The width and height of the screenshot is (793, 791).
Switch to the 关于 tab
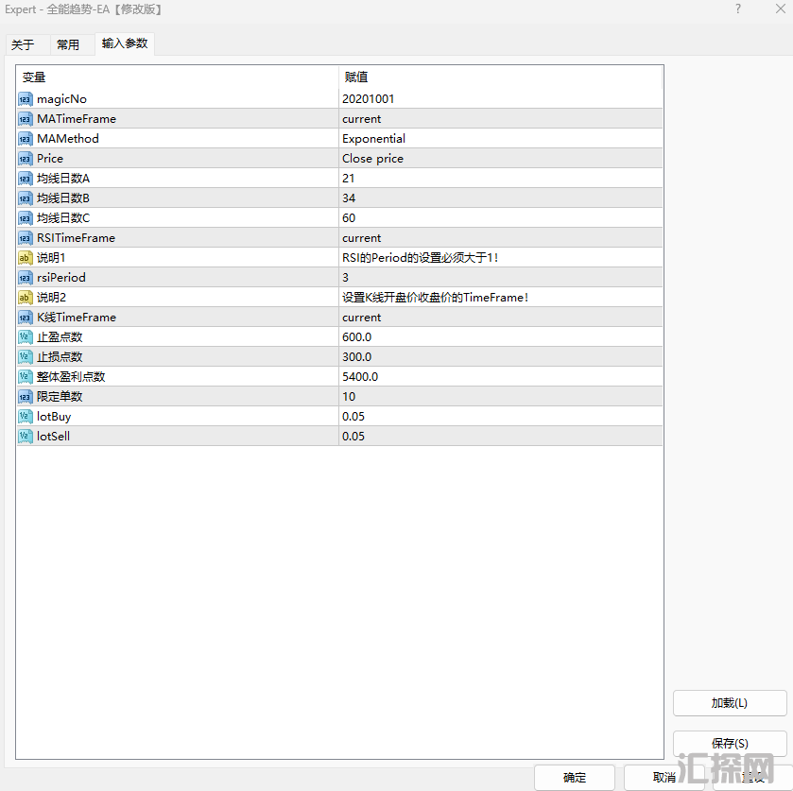pyautogui.click(x=23, y=45)
